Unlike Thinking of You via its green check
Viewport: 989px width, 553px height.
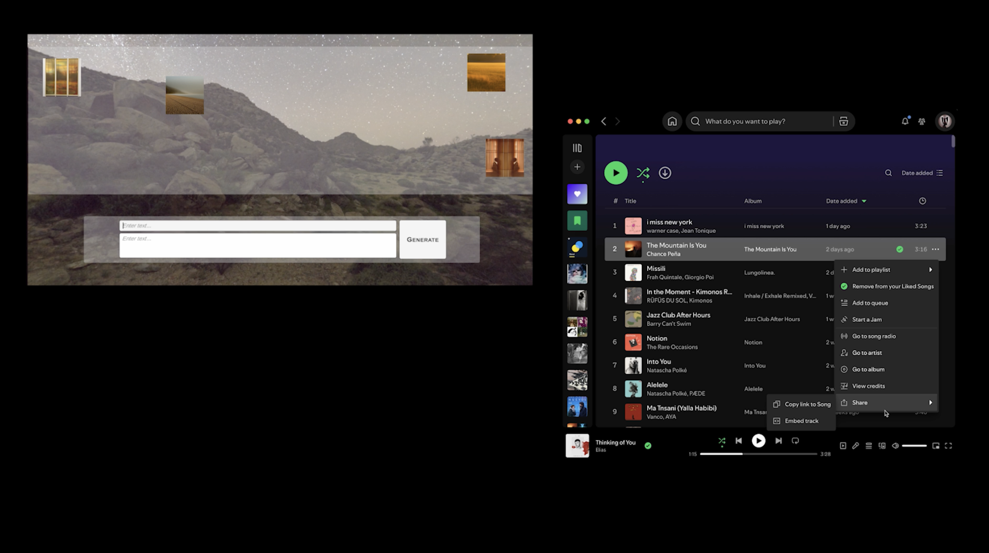point(648,446)
